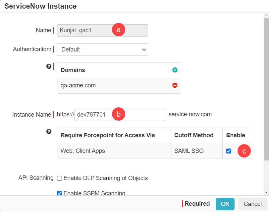This screenshot has width=269, height=212.
Task: Open the help icon beside Domains
Action: pyautogui.click(x=49, y=66)
